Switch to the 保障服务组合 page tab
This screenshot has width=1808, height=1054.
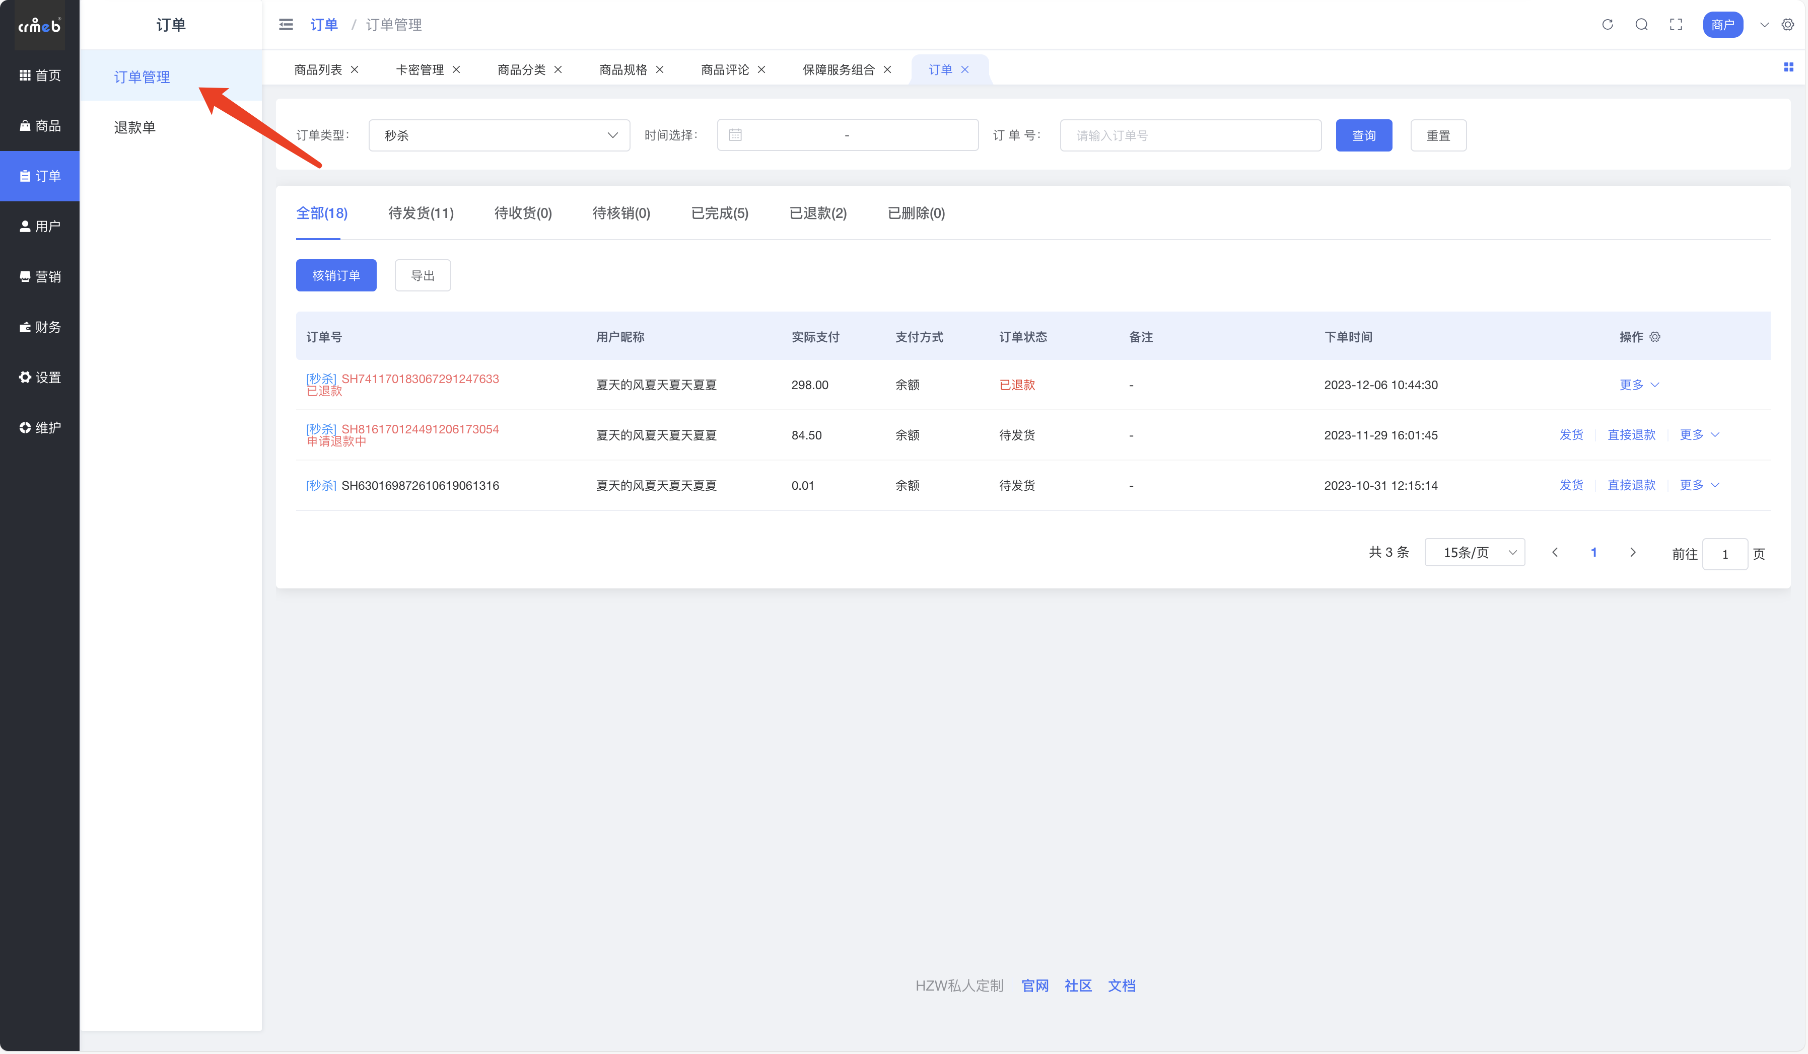(x=838, y=69)
